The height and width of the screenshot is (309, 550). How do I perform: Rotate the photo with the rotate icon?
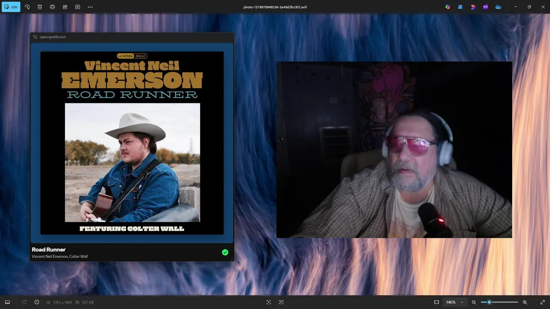[27, 7]
